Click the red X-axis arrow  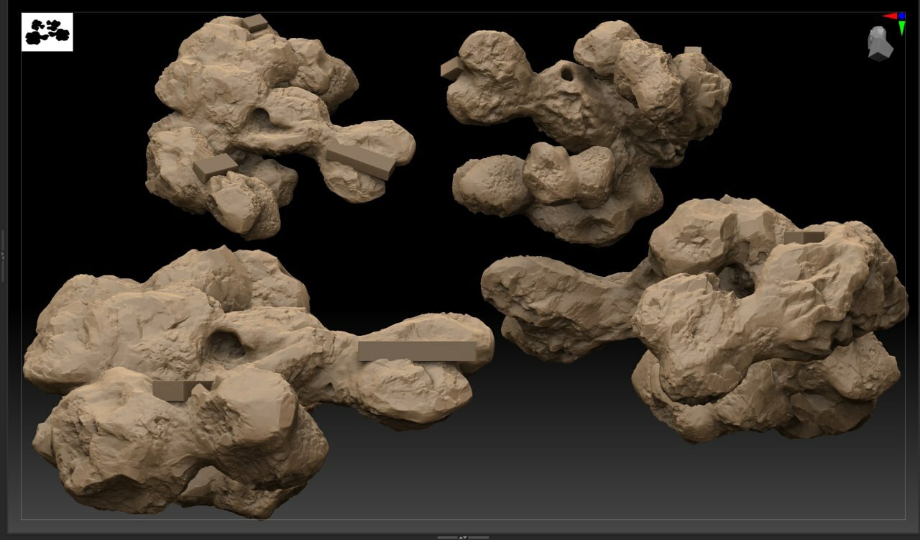[x=890, y=16]
